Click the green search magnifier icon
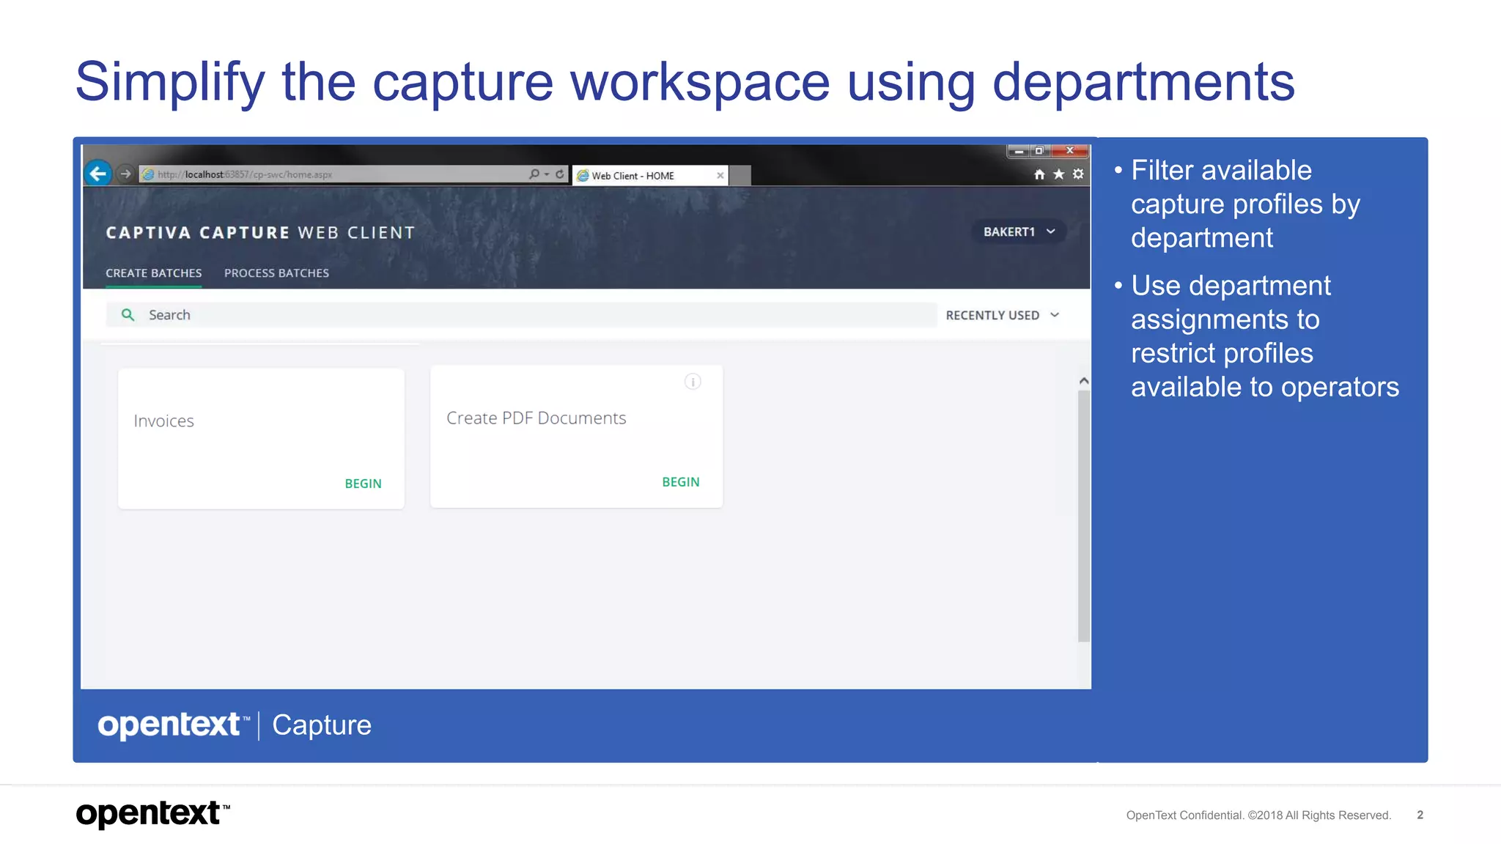Image resolution: width=1501 pixels, height=844 pixels. point(128,315)
